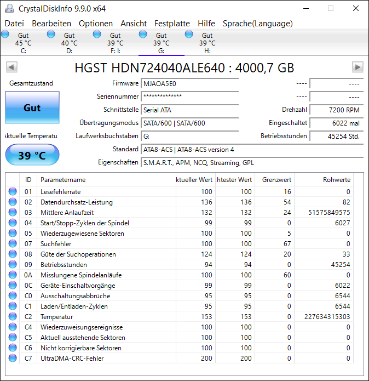Image resolution: width=369 pixels, height=381 pixels.
Task: Open the Hilfe menu
Action: coord(206,24)
